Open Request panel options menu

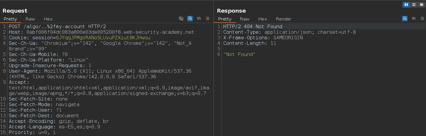click(208, 19)
